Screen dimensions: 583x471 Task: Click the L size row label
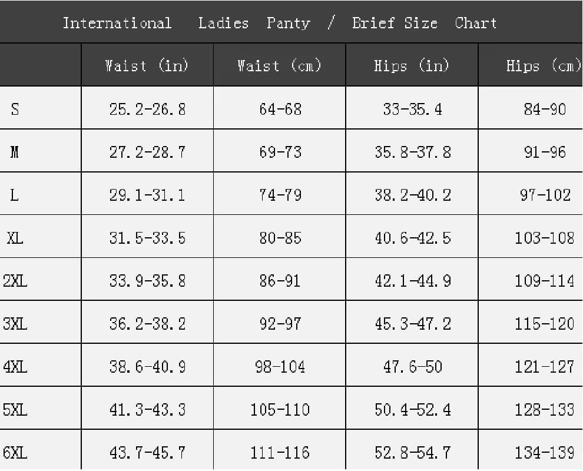click(14, 195)
